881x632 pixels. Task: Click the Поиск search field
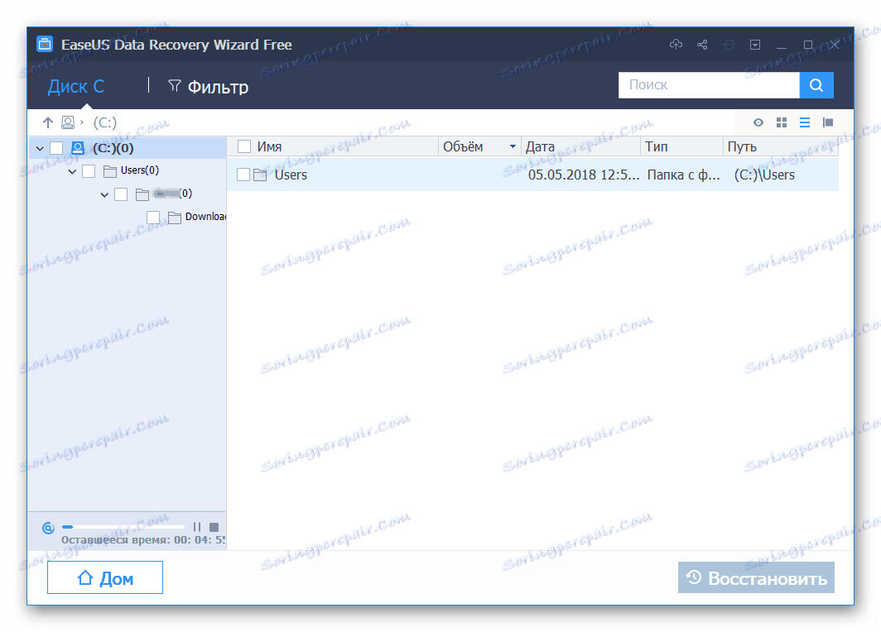point(709,84)
